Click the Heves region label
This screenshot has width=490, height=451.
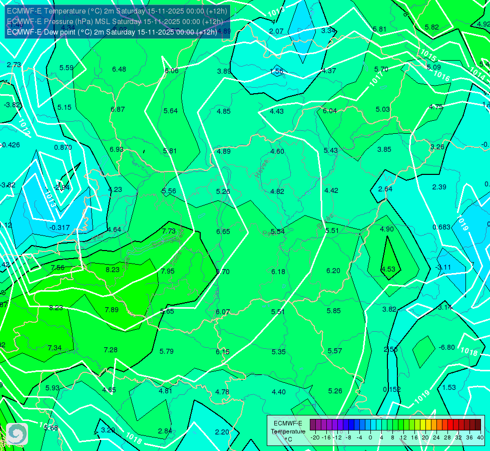click(262, 168)
